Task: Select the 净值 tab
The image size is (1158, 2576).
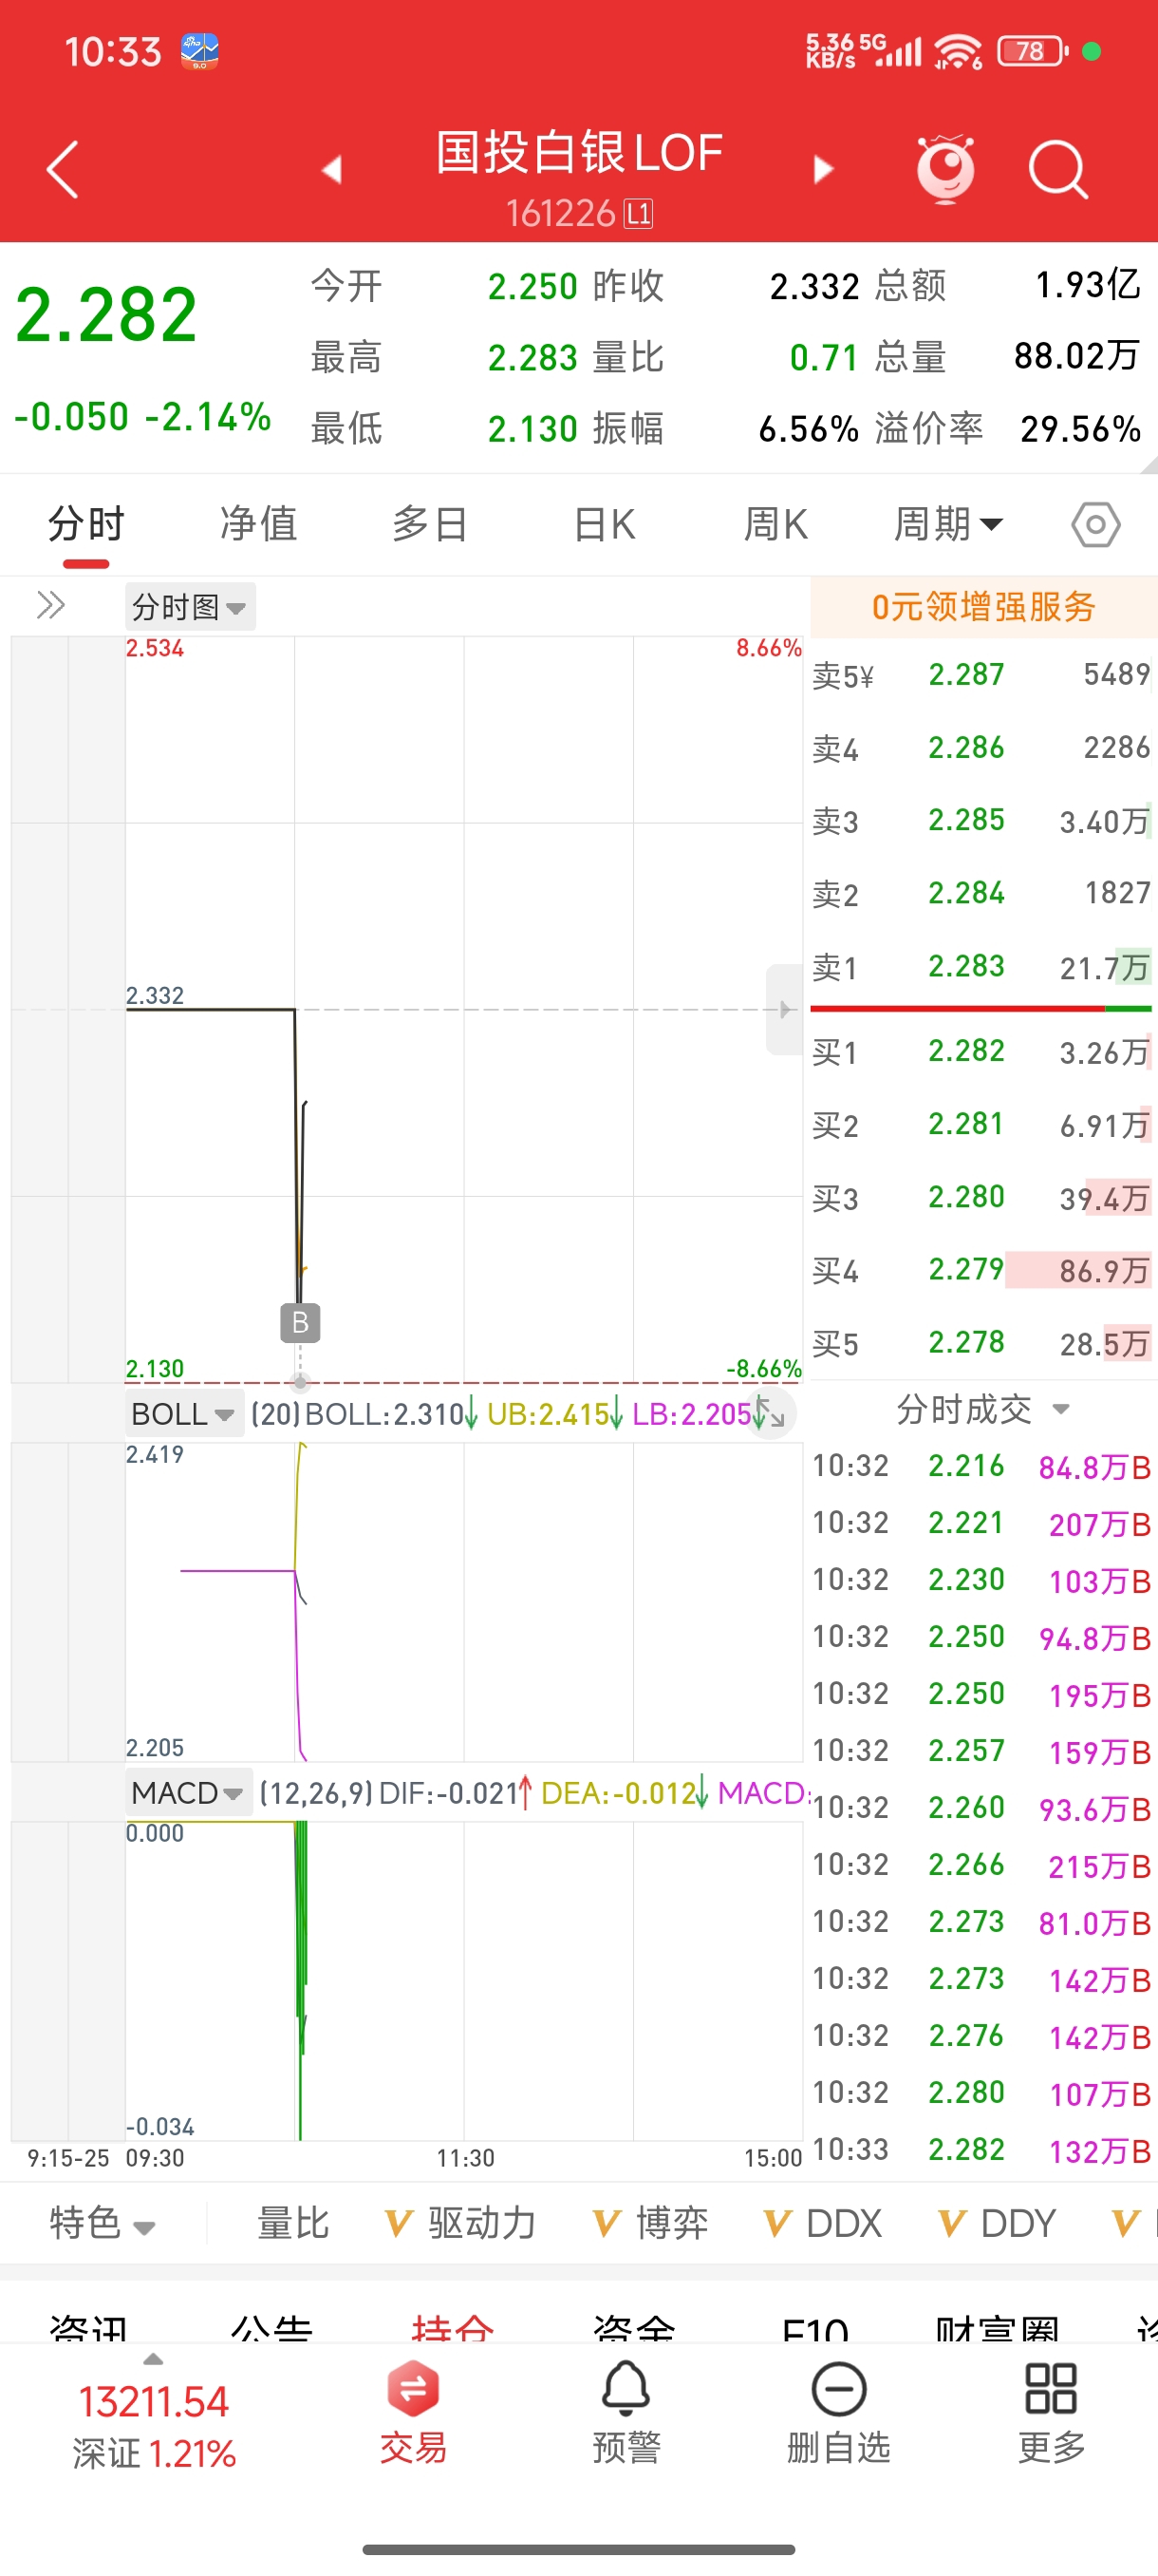Action: 259,524
